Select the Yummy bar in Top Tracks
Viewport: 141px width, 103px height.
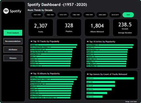tap(54, 45)
